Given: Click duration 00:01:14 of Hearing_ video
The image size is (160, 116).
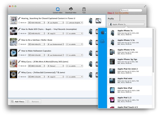Looking at the screenshot, I should [23, 23].
